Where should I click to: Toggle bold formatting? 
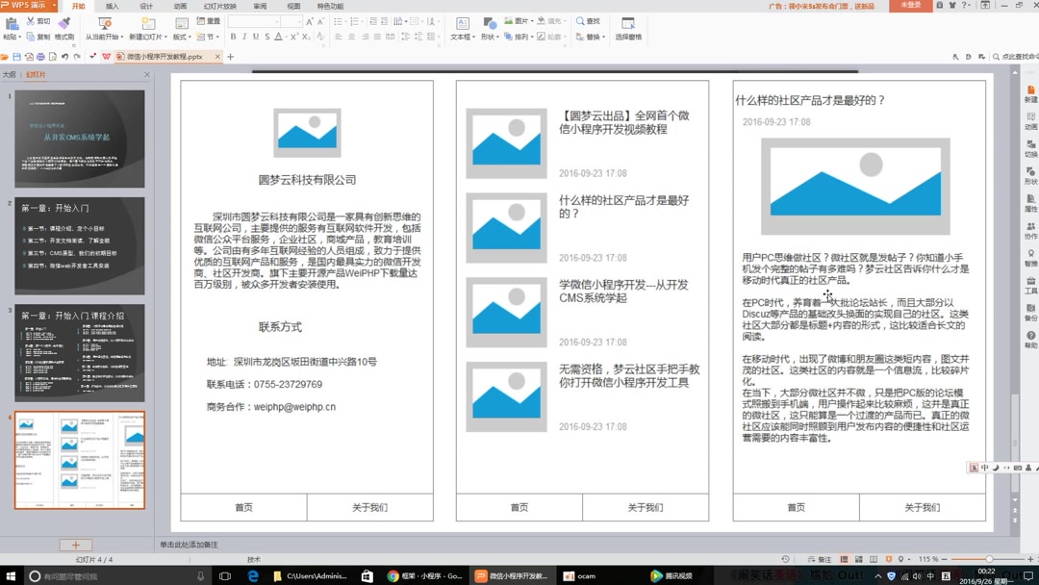[x=233, y=37]
